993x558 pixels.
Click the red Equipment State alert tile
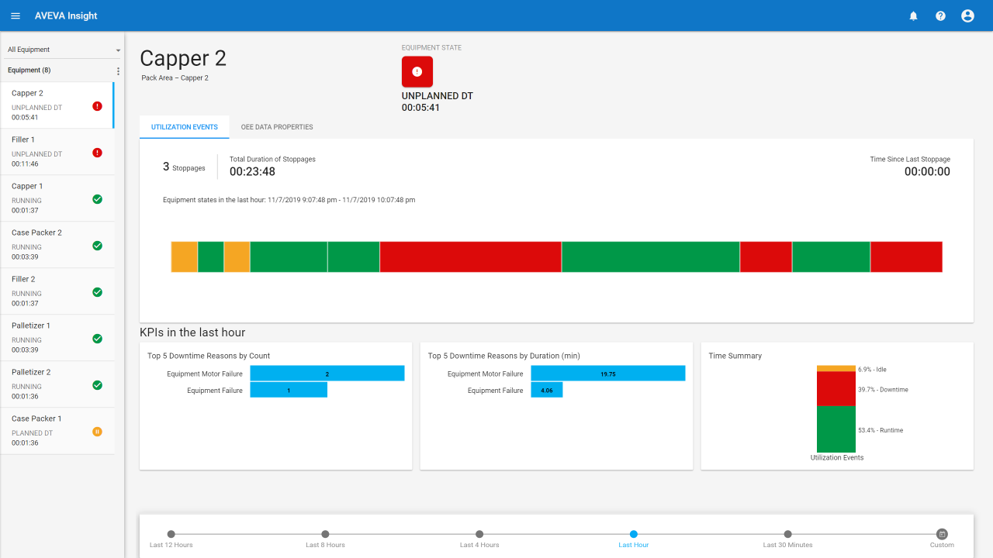[417, 72]
